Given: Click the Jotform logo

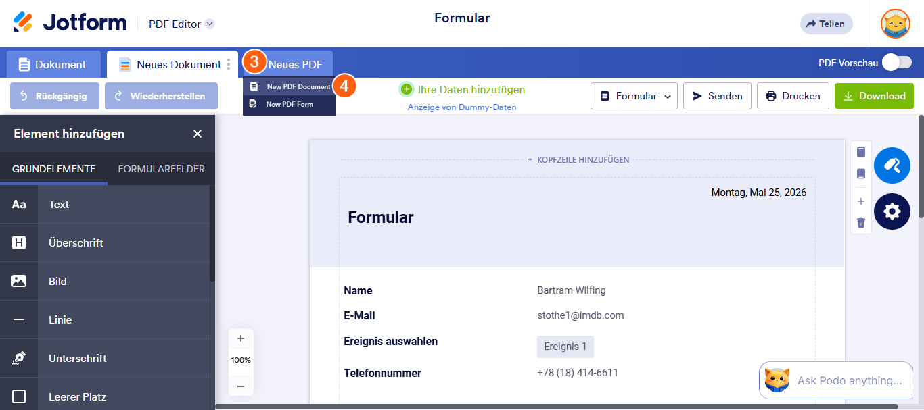Looking at the screenshot, I should click(x=70, y=22).
